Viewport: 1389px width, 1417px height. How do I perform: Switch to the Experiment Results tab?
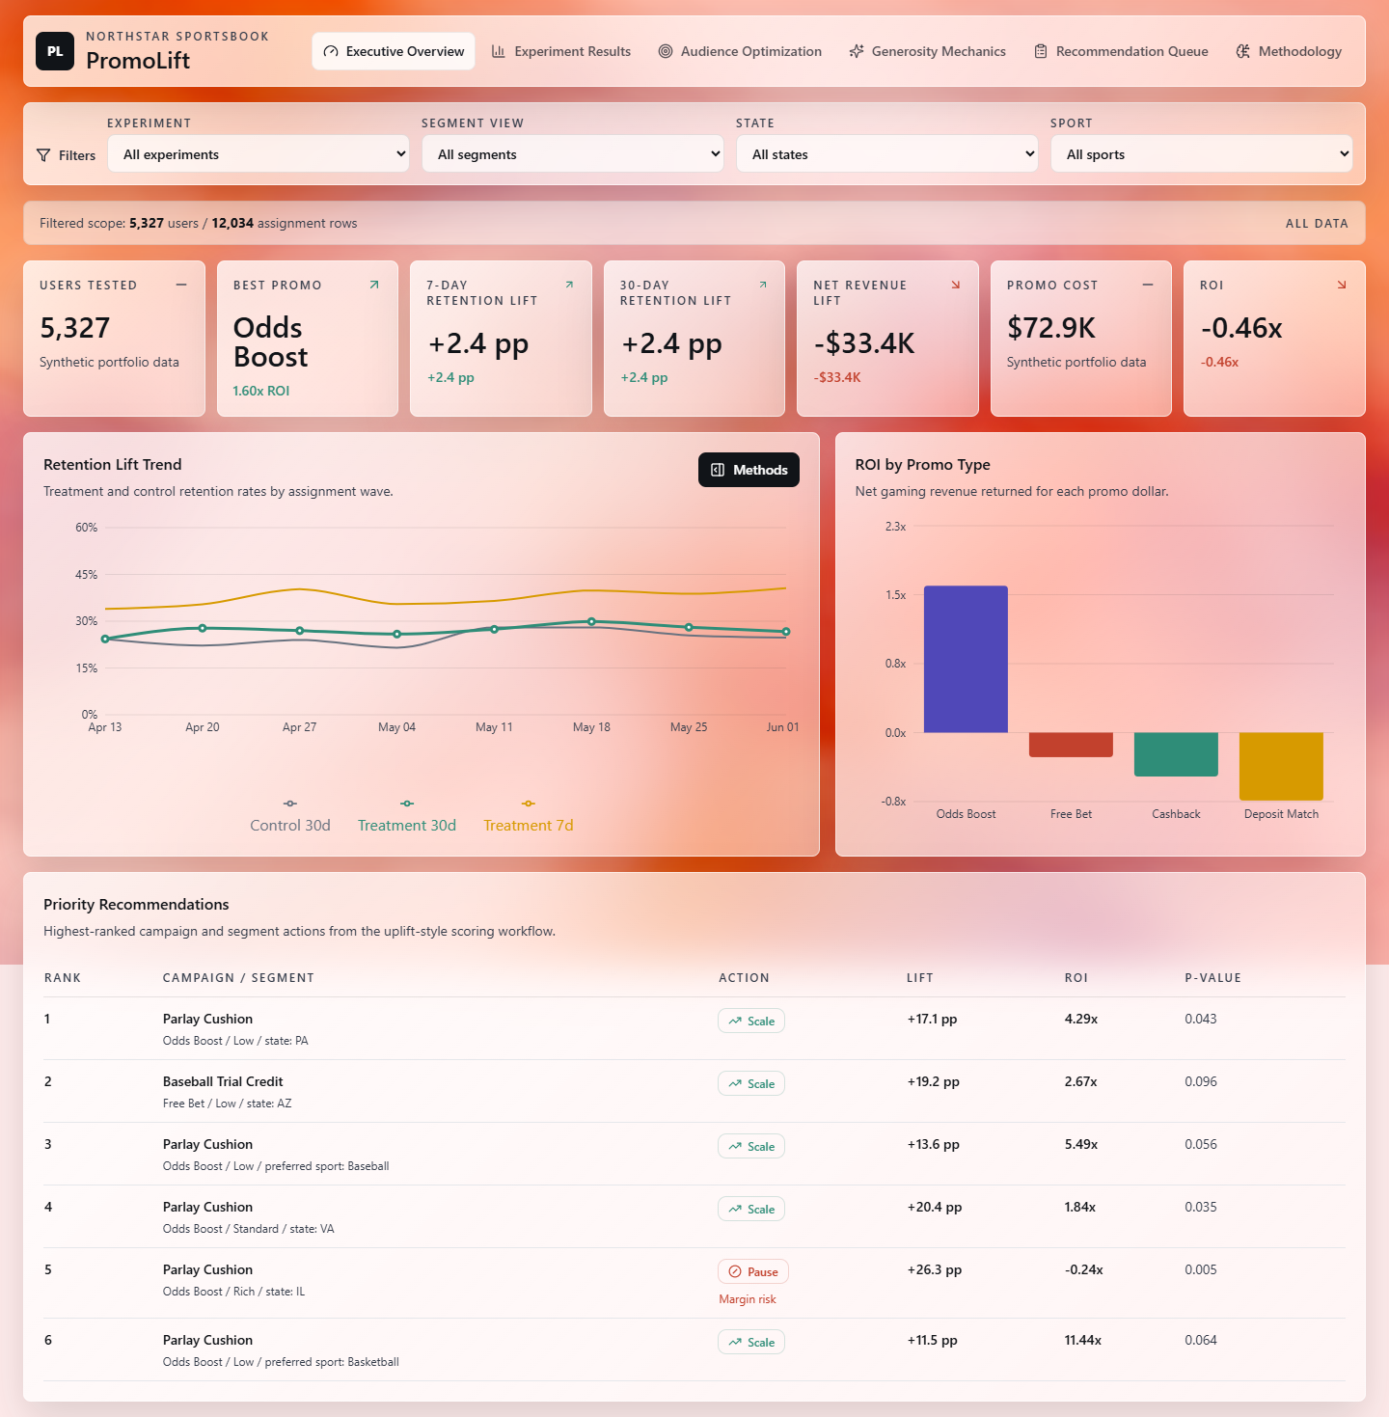tap(561, 51)
